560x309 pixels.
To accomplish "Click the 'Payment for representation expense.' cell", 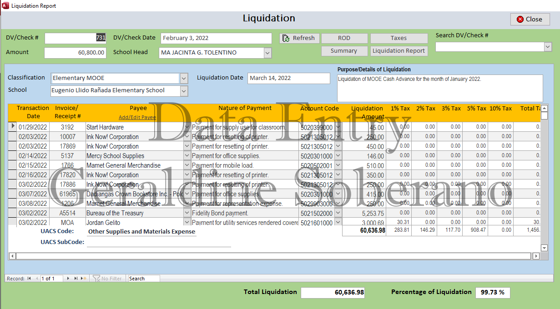I will (x=245, y=204).
